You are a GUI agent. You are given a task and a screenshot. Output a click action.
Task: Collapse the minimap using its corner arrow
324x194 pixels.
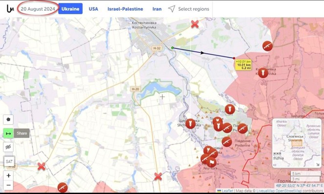[318, 165]
